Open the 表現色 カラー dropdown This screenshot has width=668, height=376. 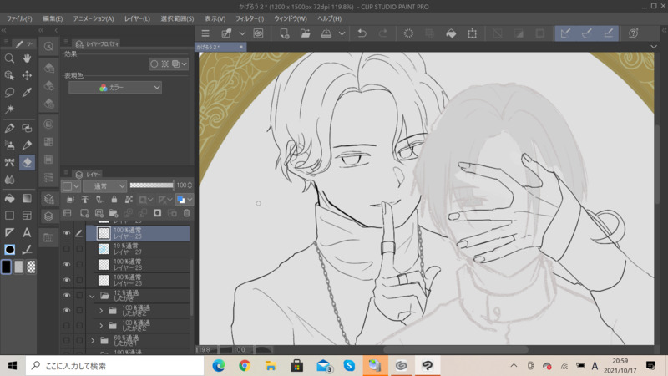click(115, 88)
